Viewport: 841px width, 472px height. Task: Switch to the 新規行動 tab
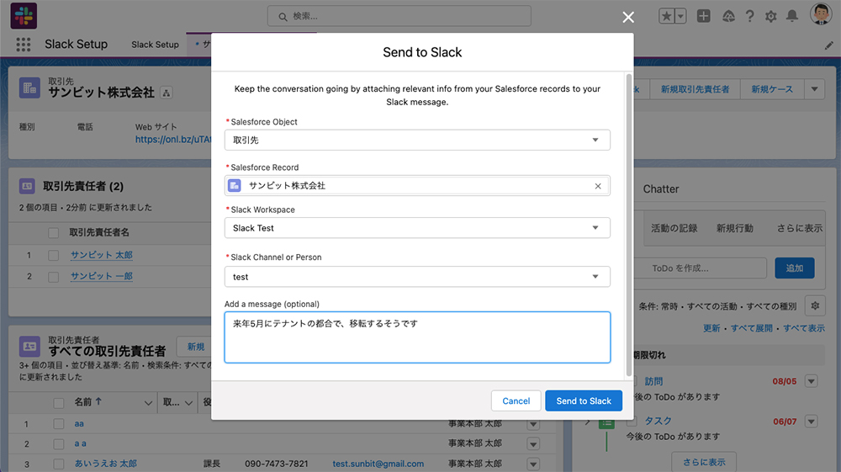click(x=735, y=229)
